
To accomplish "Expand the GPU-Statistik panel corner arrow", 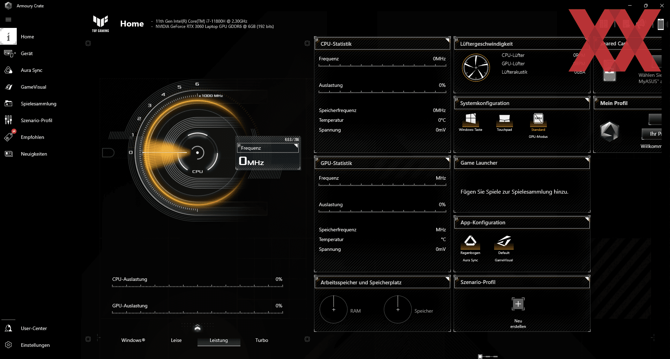I will coord(447,160).
